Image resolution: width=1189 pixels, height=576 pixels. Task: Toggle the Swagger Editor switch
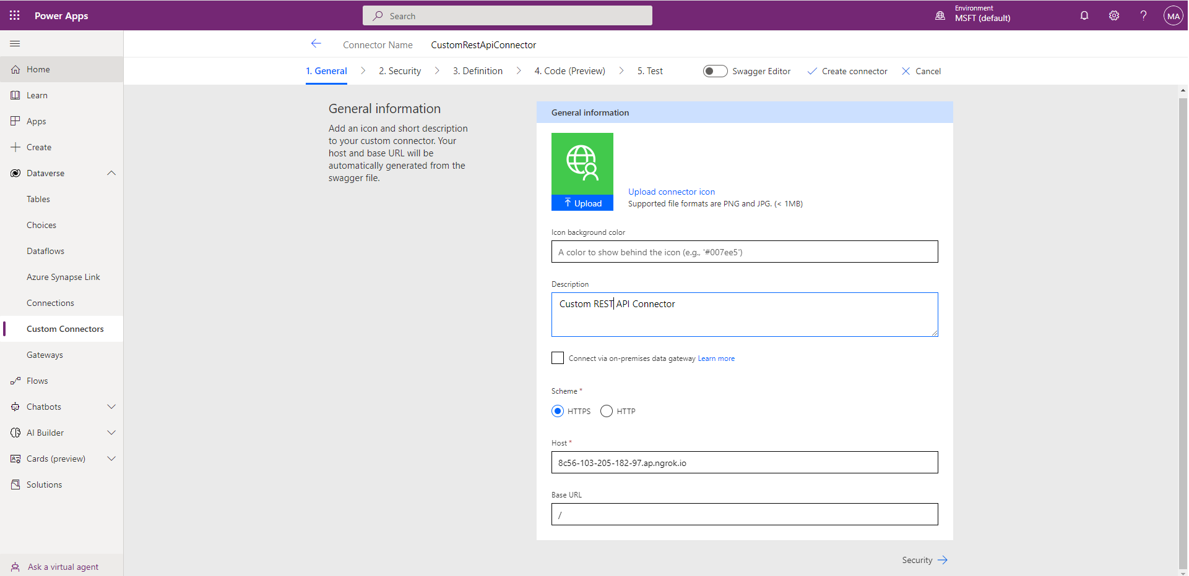pyautogui.click(x=715, y=71)
